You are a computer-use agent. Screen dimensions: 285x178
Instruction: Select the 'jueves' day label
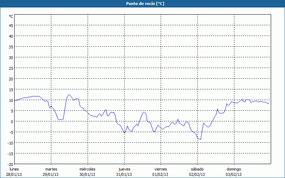click(x=124, y=169)
